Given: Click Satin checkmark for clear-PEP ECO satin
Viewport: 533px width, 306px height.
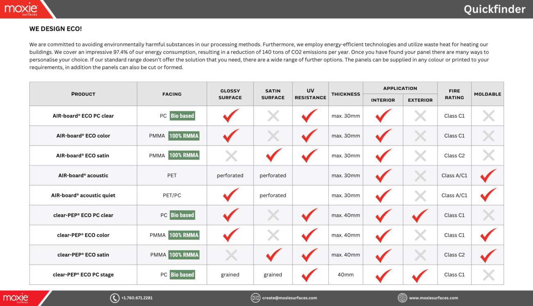Looking at the screenshot, I should 274,255.
